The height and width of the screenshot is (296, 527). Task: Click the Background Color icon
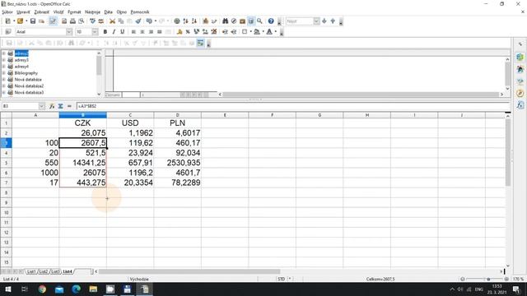[x=257, y=31]
